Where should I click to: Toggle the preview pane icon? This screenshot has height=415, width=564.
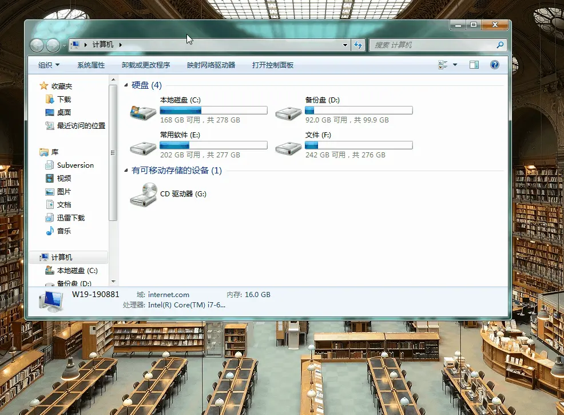(474, 65)
